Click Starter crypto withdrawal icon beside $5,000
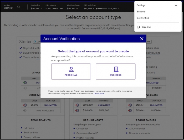Viewport: 184px width, 140px height. (25, 105)
